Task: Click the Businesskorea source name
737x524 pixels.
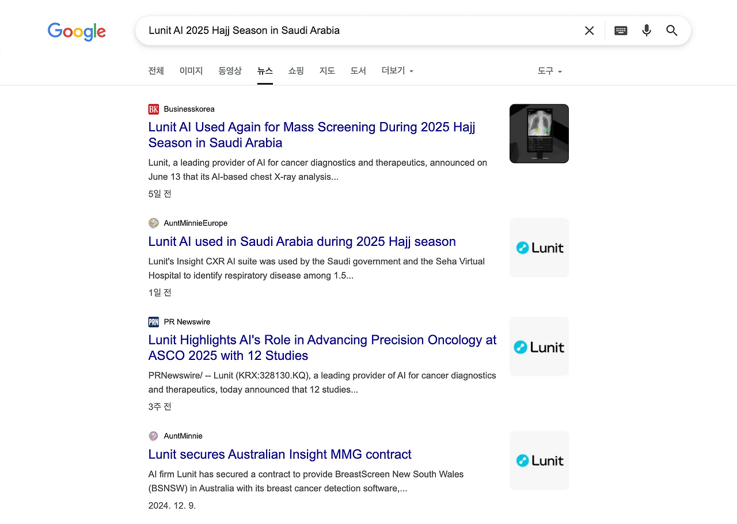Action: point(189,109)
